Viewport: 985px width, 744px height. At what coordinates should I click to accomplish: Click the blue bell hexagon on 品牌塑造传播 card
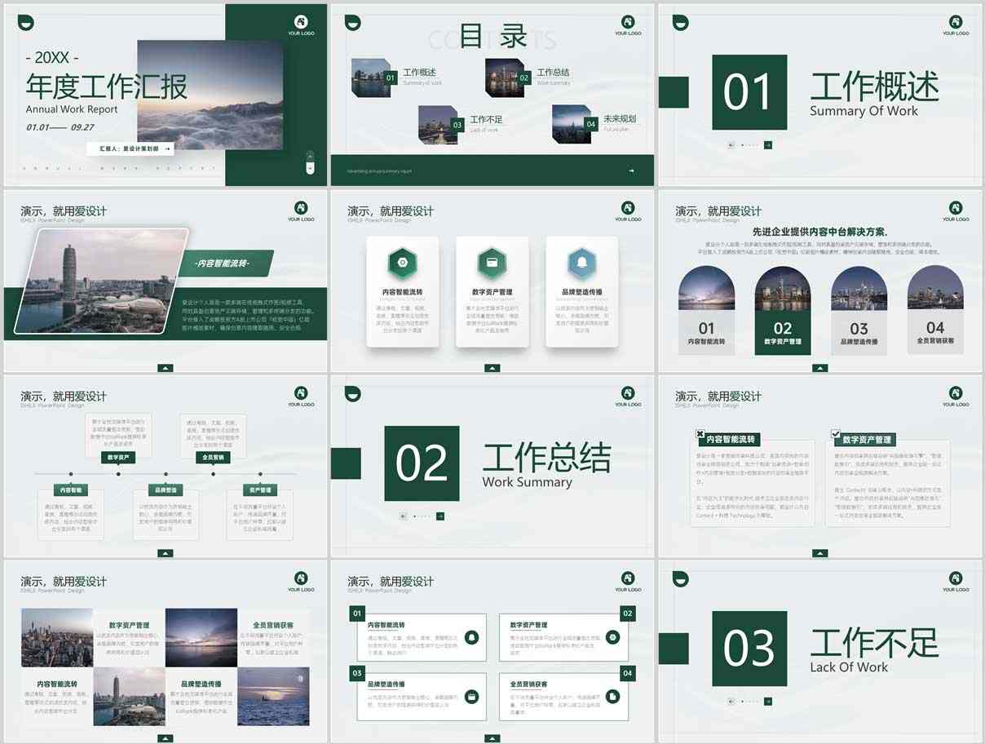[581, 263]
